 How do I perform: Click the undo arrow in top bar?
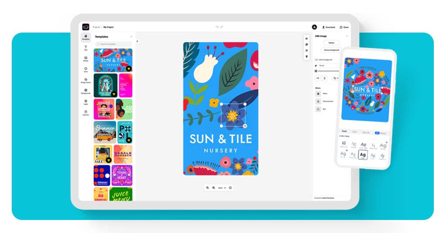[x=217, y=27]
